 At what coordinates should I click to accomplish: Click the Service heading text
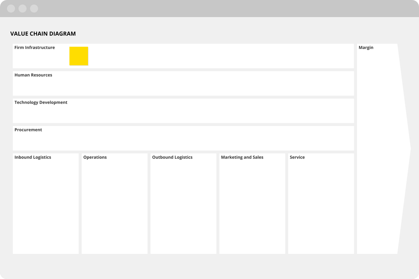click(297, 157)
